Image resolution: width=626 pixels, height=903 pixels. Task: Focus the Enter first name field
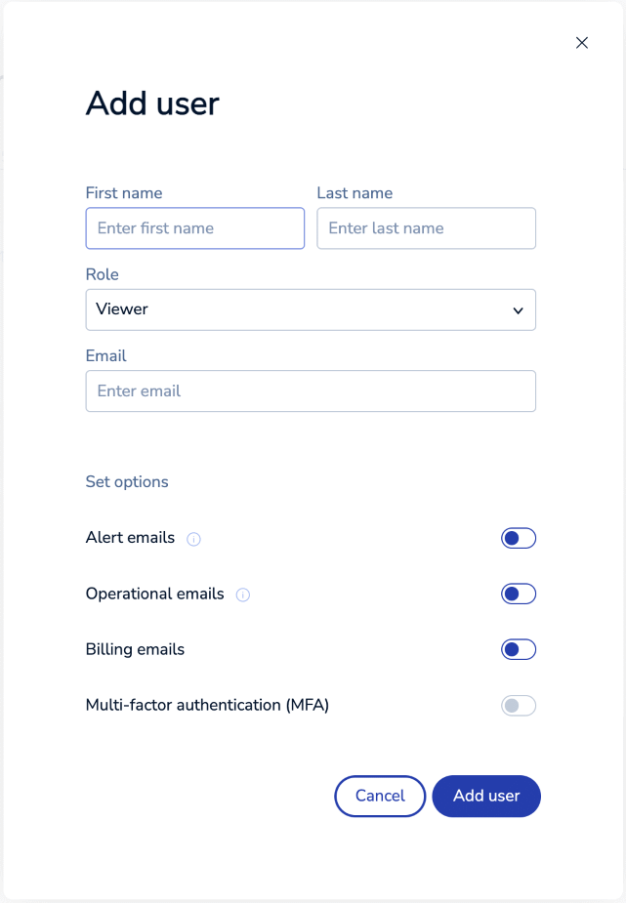(195, 228)
